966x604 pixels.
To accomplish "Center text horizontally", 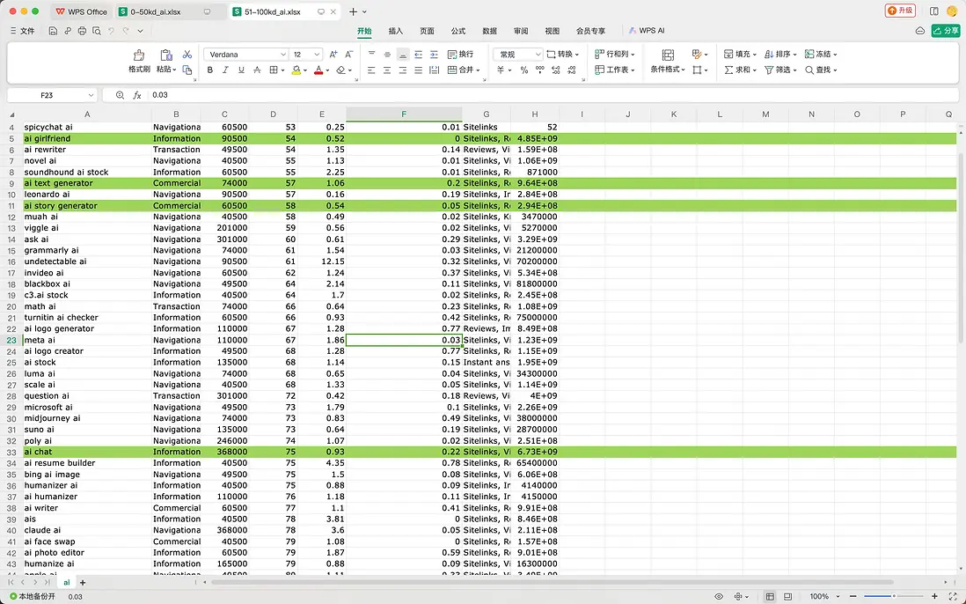I will (x=387, y=70).
